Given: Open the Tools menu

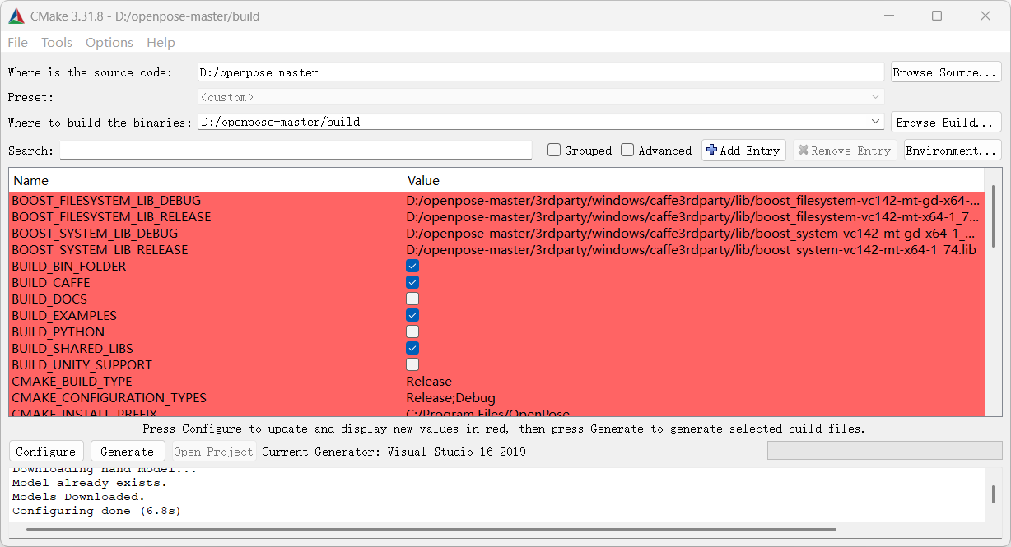Looking at the screenshot, I should [x=56, y=42].
